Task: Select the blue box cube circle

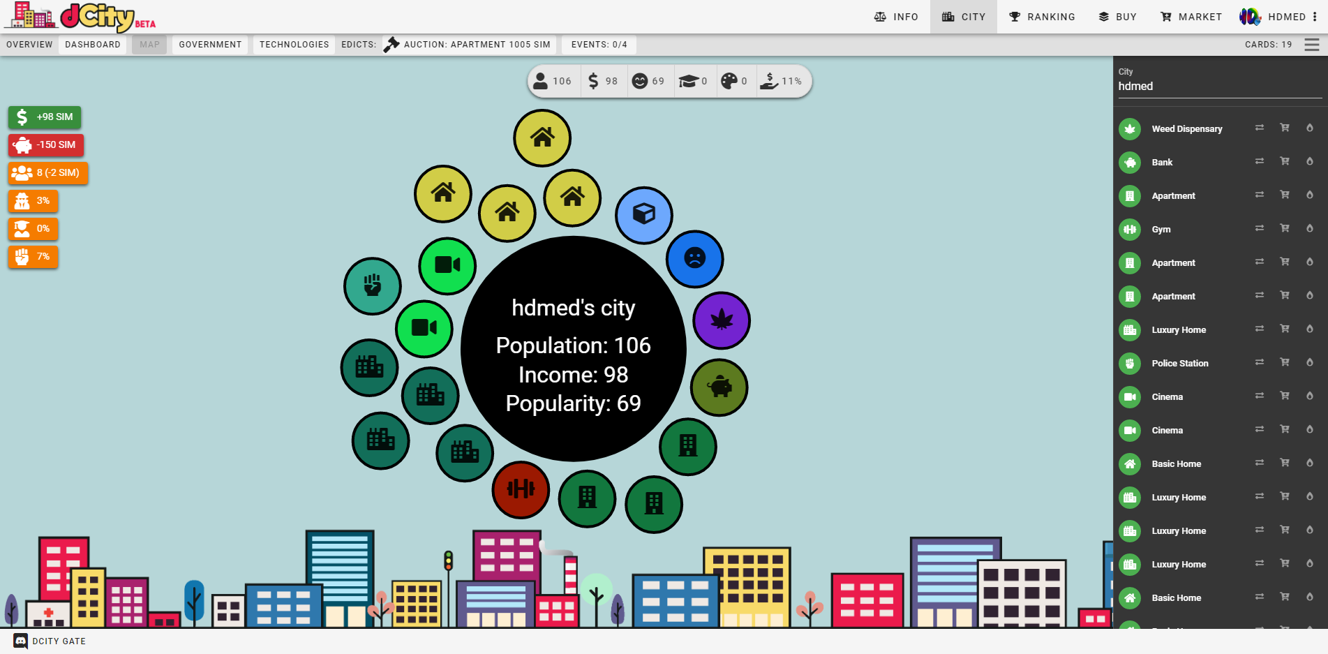Action: click(x=644, y=215)
